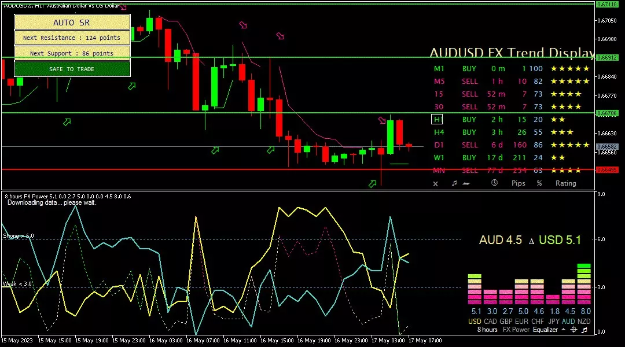Screen dimensions: 625x347
Task: Click the 16 May 11:00 time axis label
Action: click(240, 341)
